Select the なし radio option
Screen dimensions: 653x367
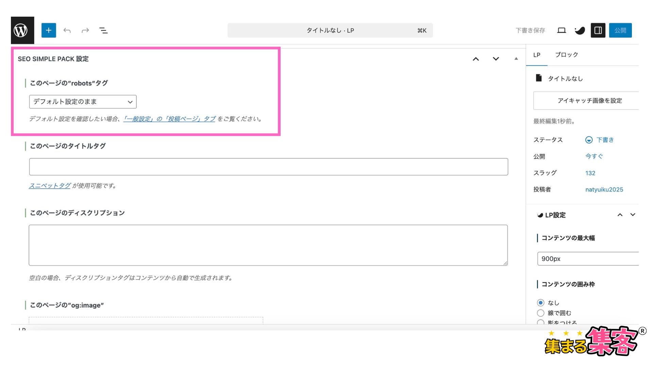540,302
